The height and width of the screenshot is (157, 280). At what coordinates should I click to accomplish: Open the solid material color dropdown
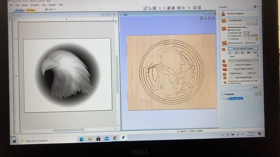(252, 24)
